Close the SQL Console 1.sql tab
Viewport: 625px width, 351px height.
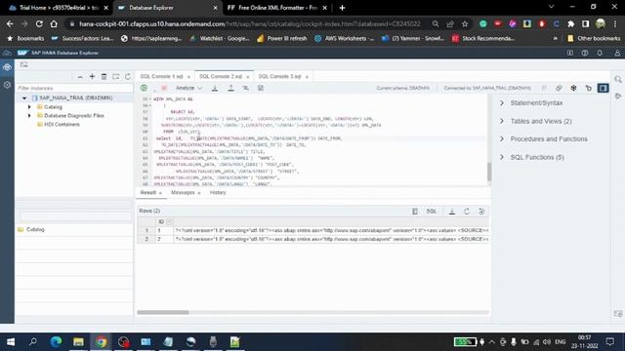188,77
